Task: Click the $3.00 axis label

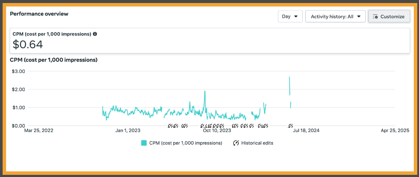Action: point(19,71)
